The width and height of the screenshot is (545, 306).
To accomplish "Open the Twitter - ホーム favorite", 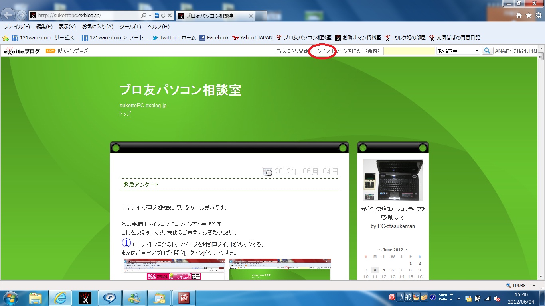I will click(x=174, y=38).
